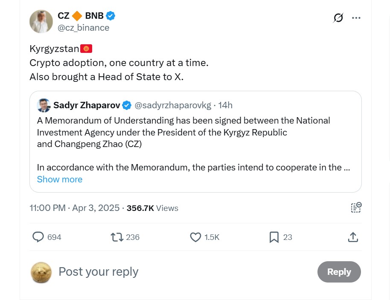Screen dimensions: 390x300
Task: Open the @cz_binance handle link
Action: click(84, 28)
